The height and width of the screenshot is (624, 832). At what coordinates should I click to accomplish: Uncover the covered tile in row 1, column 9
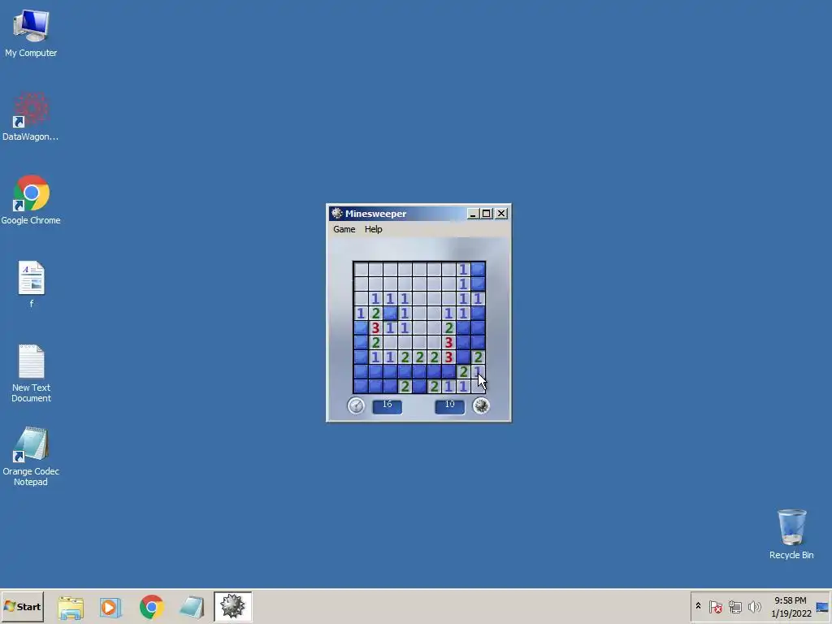(x=478, y=269)
